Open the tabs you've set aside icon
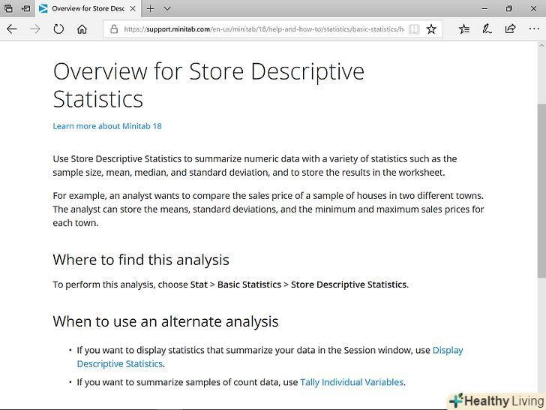This screenshot has width=546, height=410. click(x=8, y=9)
